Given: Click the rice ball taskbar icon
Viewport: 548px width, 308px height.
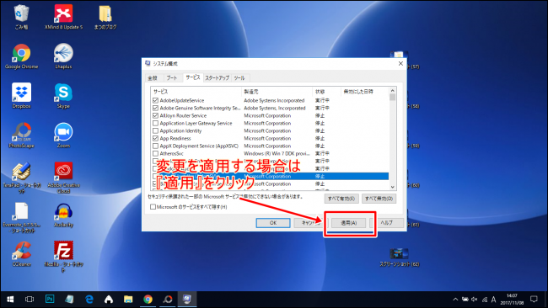Looking at the screenshot, I should point(109,300).
